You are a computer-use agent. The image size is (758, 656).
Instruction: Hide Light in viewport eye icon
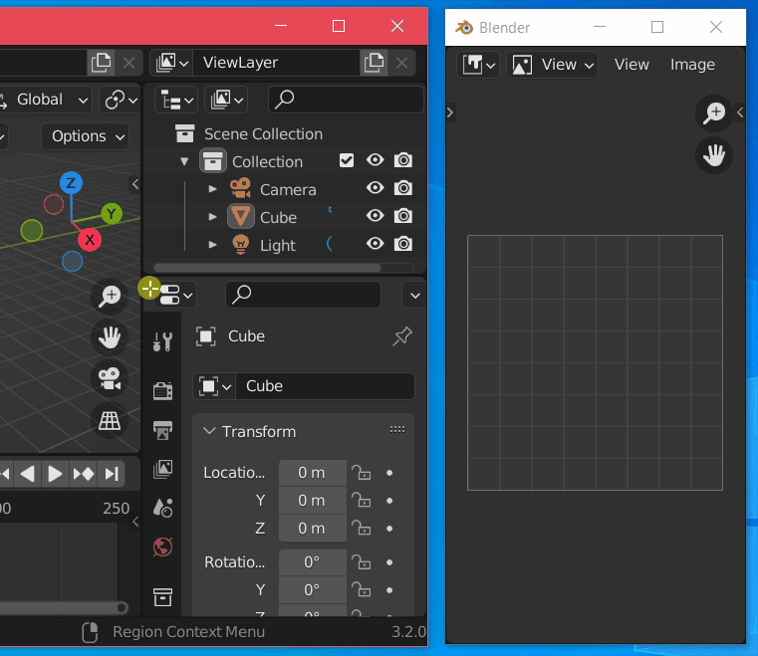(x=376, y=244)
